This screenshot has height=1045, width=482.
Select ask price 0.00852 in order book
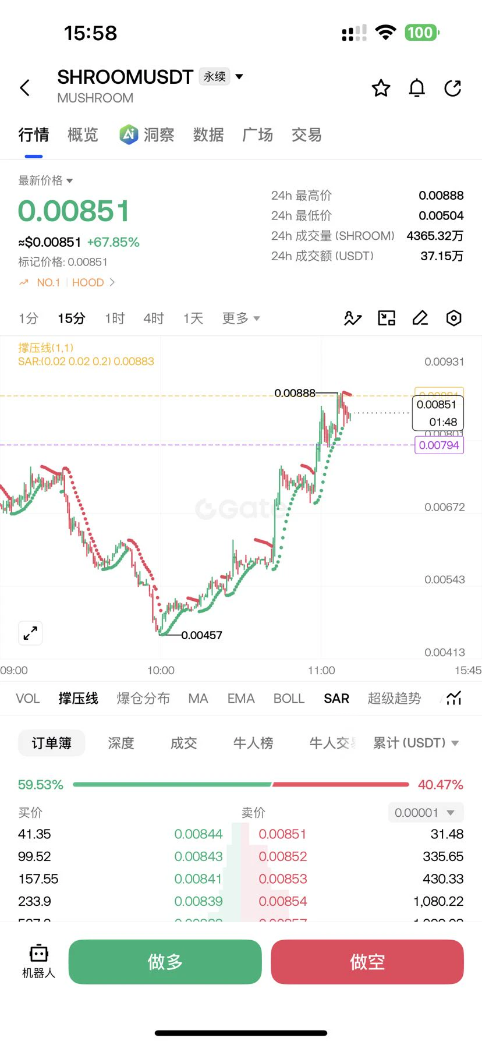(283, 856)
